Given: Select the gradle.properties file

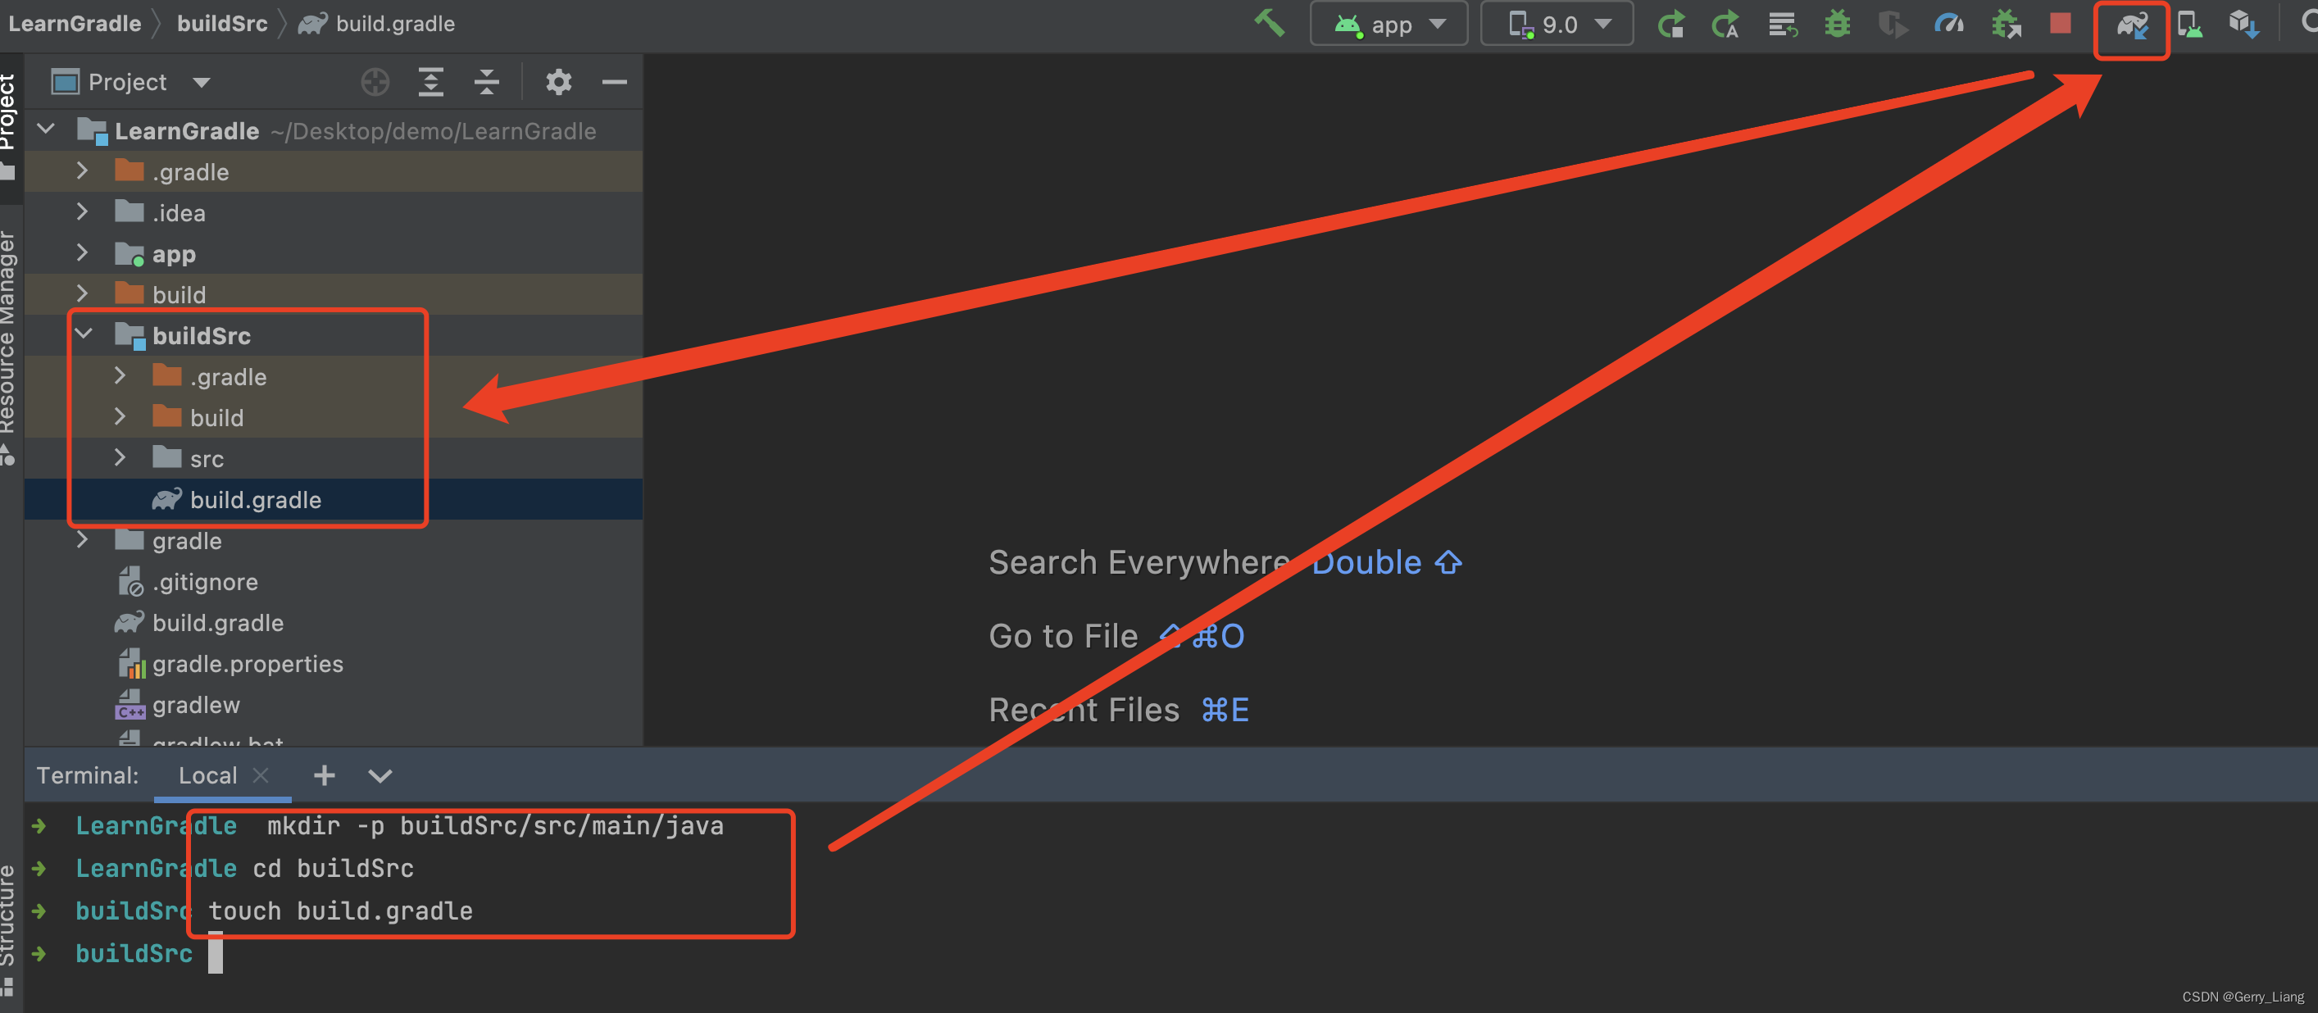Looking at the screenshot, I should click(x=334, y=664).
